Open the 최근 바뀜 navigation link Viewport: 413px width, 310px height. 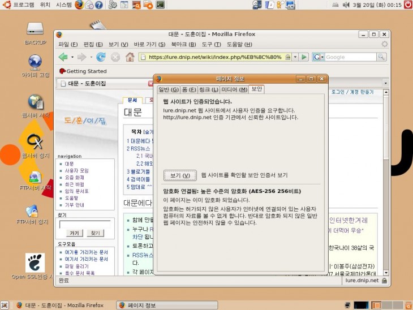(x=75, y=184)
